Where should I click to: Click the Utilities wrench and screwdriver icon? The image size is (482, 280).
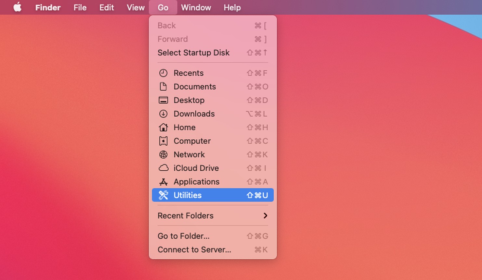[163, 195]
